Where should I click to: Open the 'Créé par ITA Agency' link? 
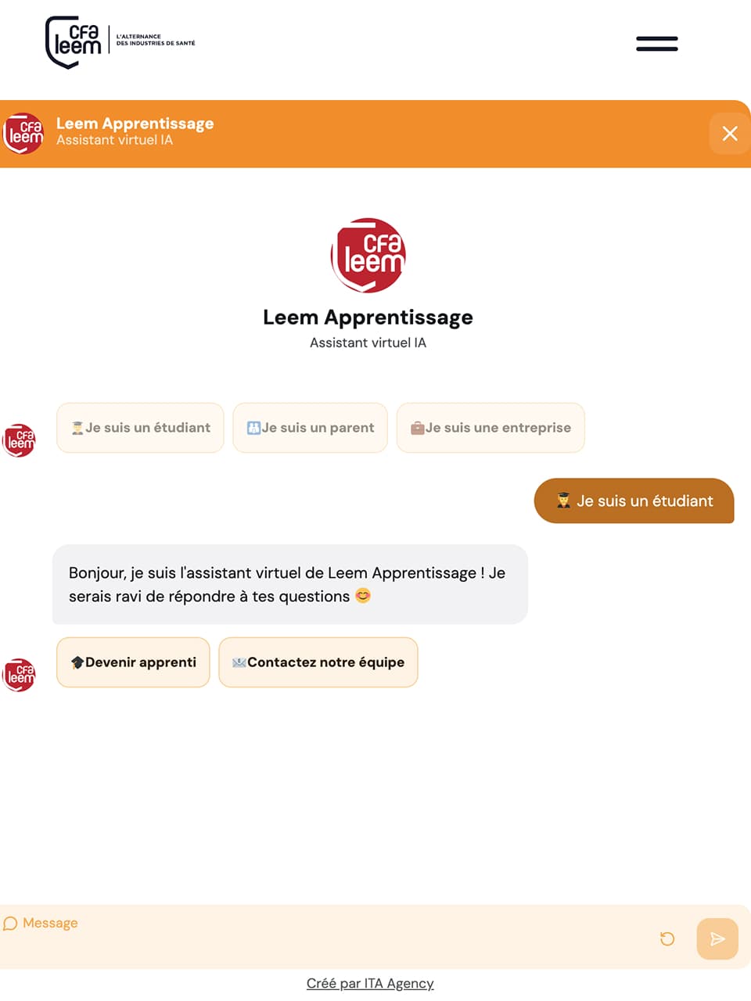370,983
